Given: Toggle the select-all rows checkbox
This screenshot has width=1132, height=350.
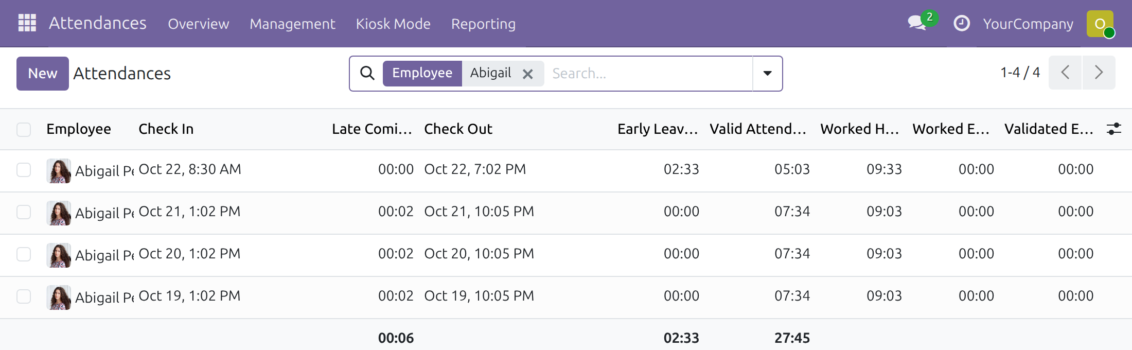Looking at the screenshot, I should tap(24, 129).
